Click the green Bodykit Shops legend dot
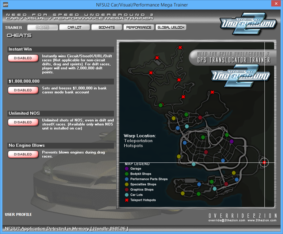 (x=127, y=174)
